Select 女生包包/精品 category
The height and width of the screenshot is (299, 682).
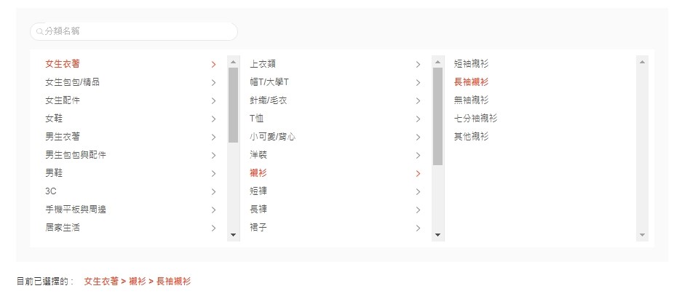(73, 82)
